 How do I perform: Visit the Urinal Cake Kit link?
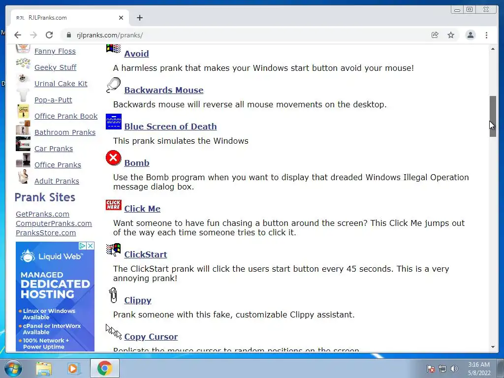(x=61, y=84)
